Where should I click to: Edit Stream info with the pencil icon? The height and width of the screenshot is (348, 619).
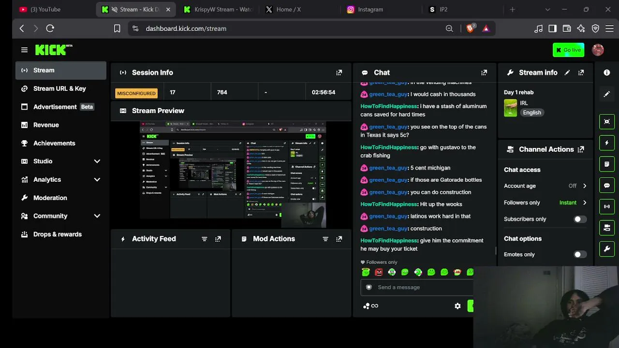[567, 72]
